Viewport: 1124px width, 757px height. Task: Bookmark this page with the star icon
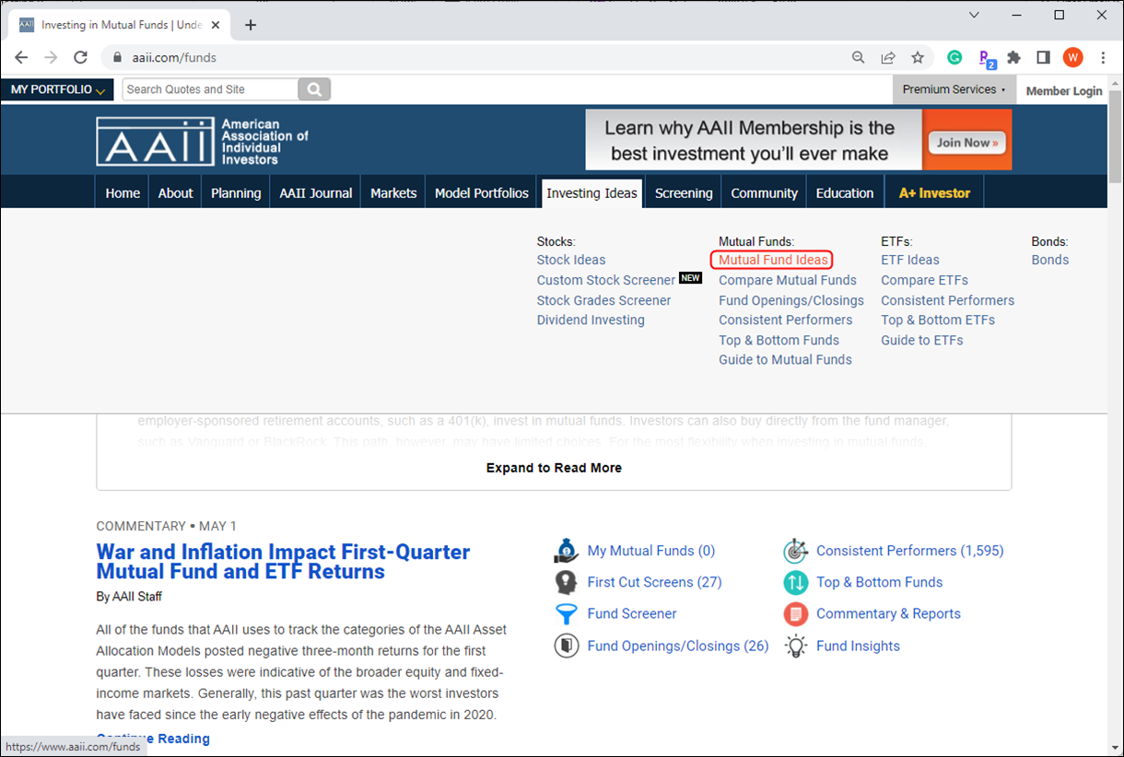click(918, 57)
